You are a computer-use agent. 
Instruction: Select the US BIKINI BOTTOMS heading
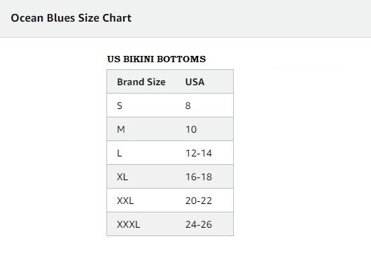[x=156, y=59]
